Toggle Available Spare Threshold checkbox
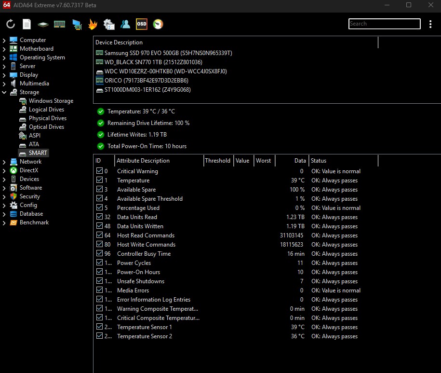Viewport: 441px width, 373px height. click(x=100, y=198)
